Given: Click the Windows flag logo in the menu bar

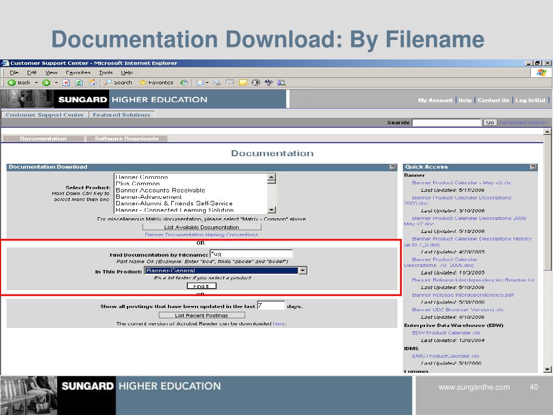Looking at the screenshot, I should click(x=541, y=73).
